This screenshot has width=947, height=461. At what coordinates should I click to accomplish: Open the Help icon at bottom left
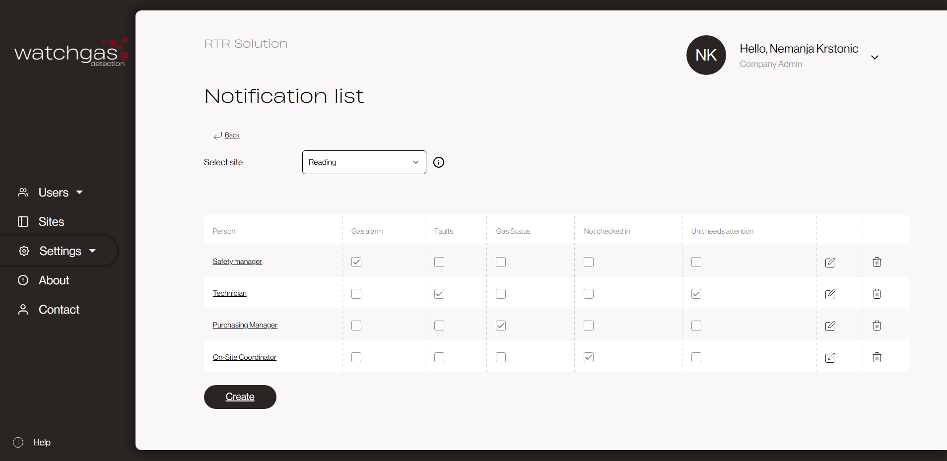(x=18, y=442)
